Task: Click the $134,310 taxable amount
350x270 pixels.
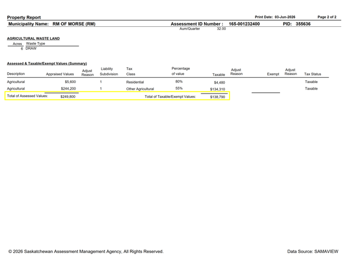Action: coord(218,89)
